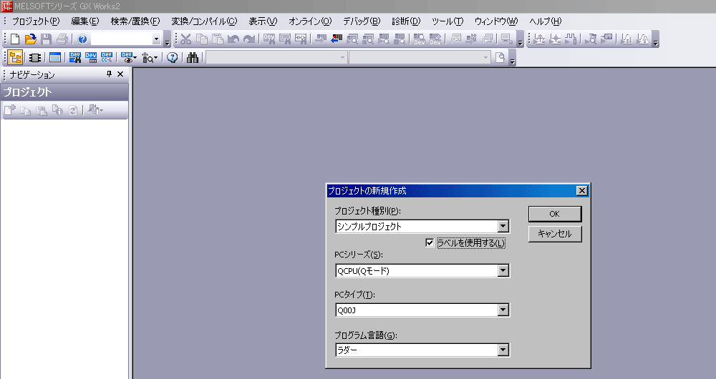
Task: Click the new data icon in Navigation panel
Action: (x=9, y=110)
